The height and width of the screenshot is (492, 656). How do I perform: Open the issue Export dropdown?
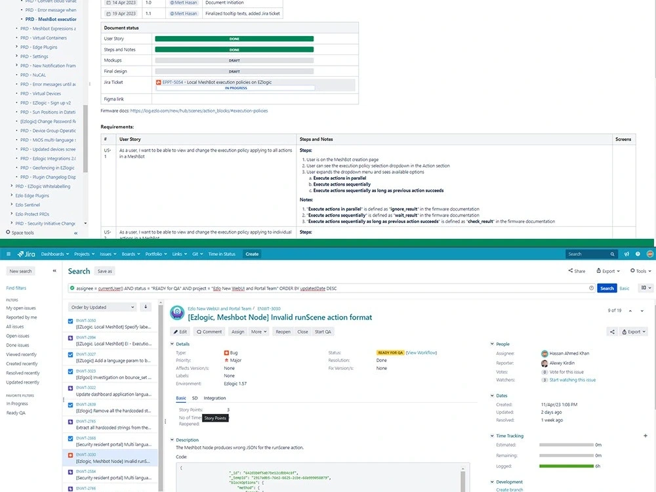point(634,332)
